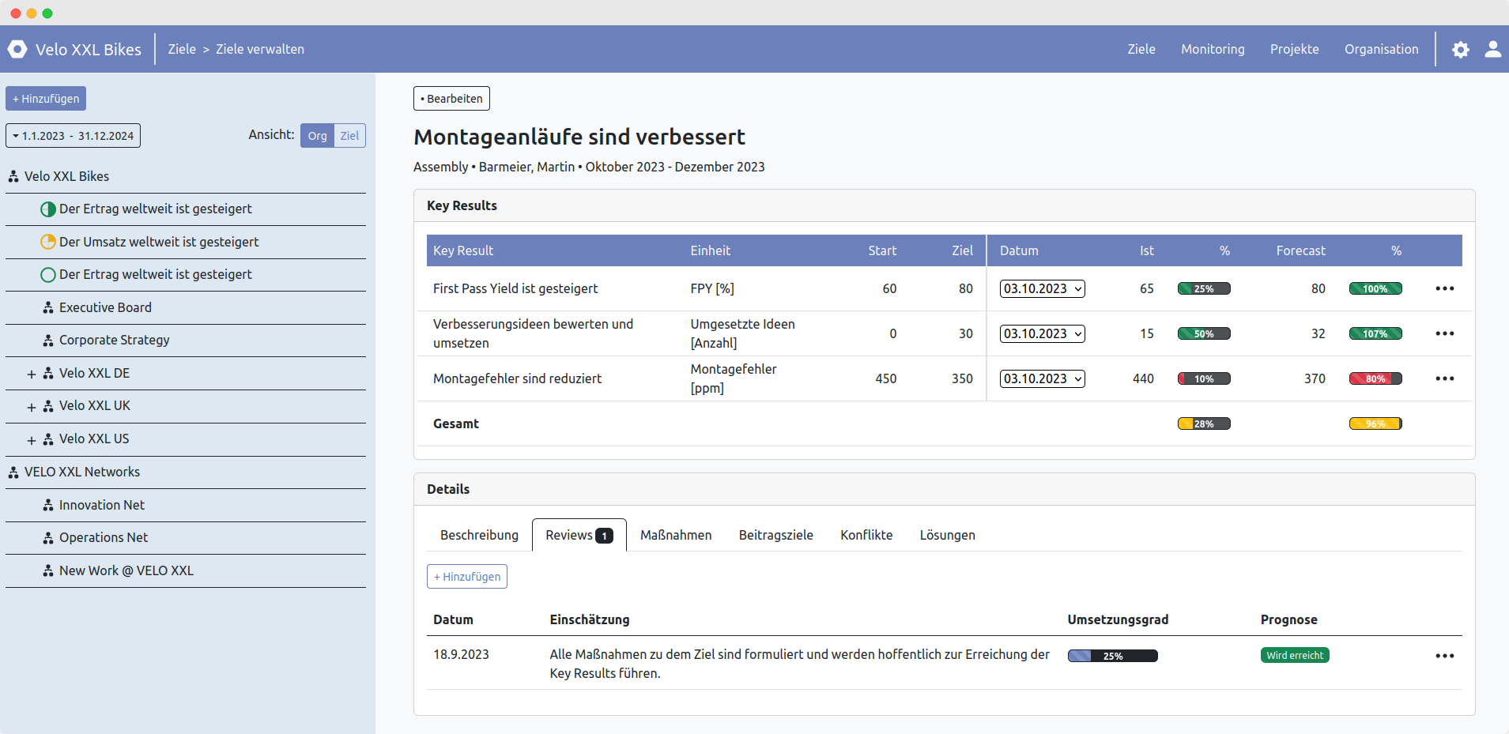Click review date 18.9.2023
The height and width of the screenshot is (734, 1509).
(461, 654)
